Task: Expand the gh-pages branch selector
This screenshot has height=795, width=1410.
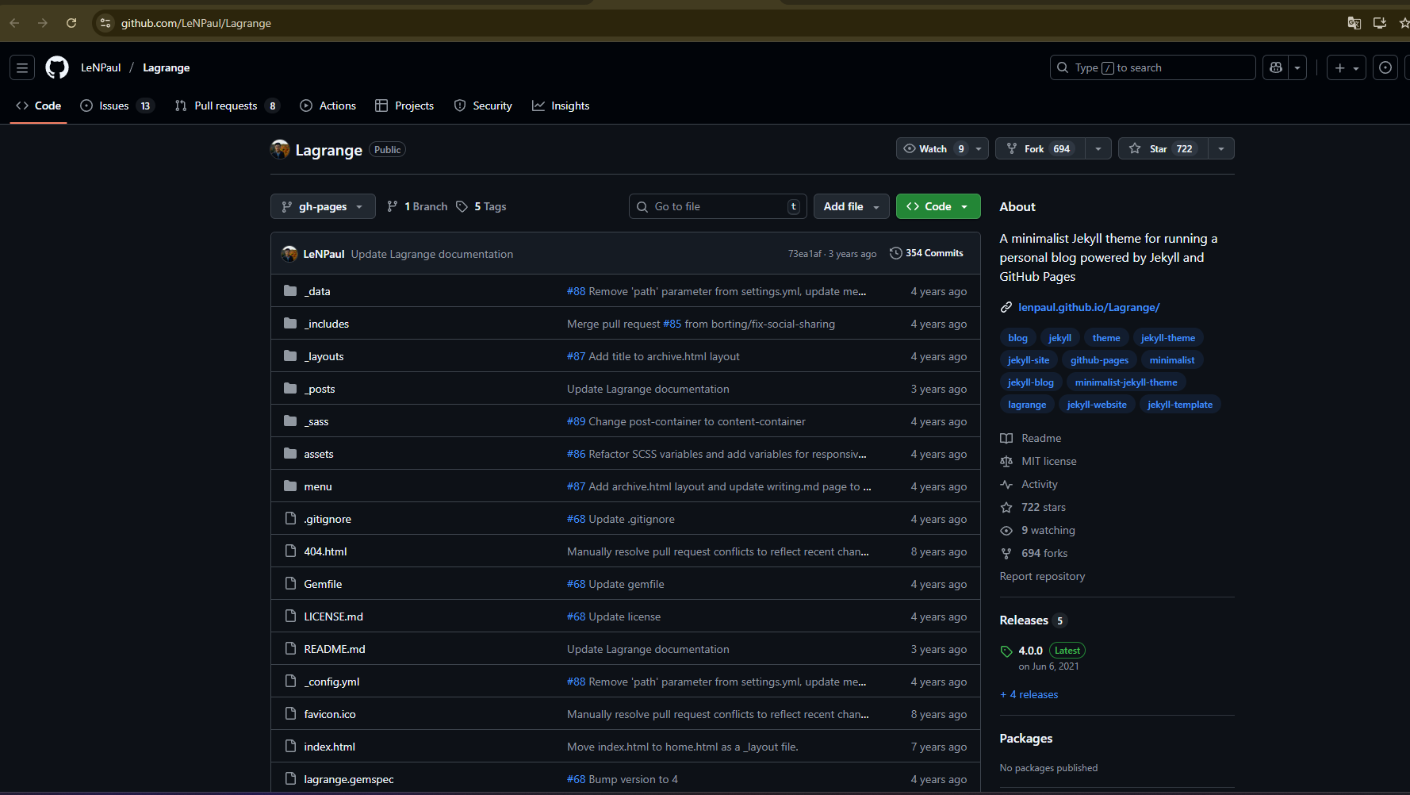Action: [x=323, y=206]
